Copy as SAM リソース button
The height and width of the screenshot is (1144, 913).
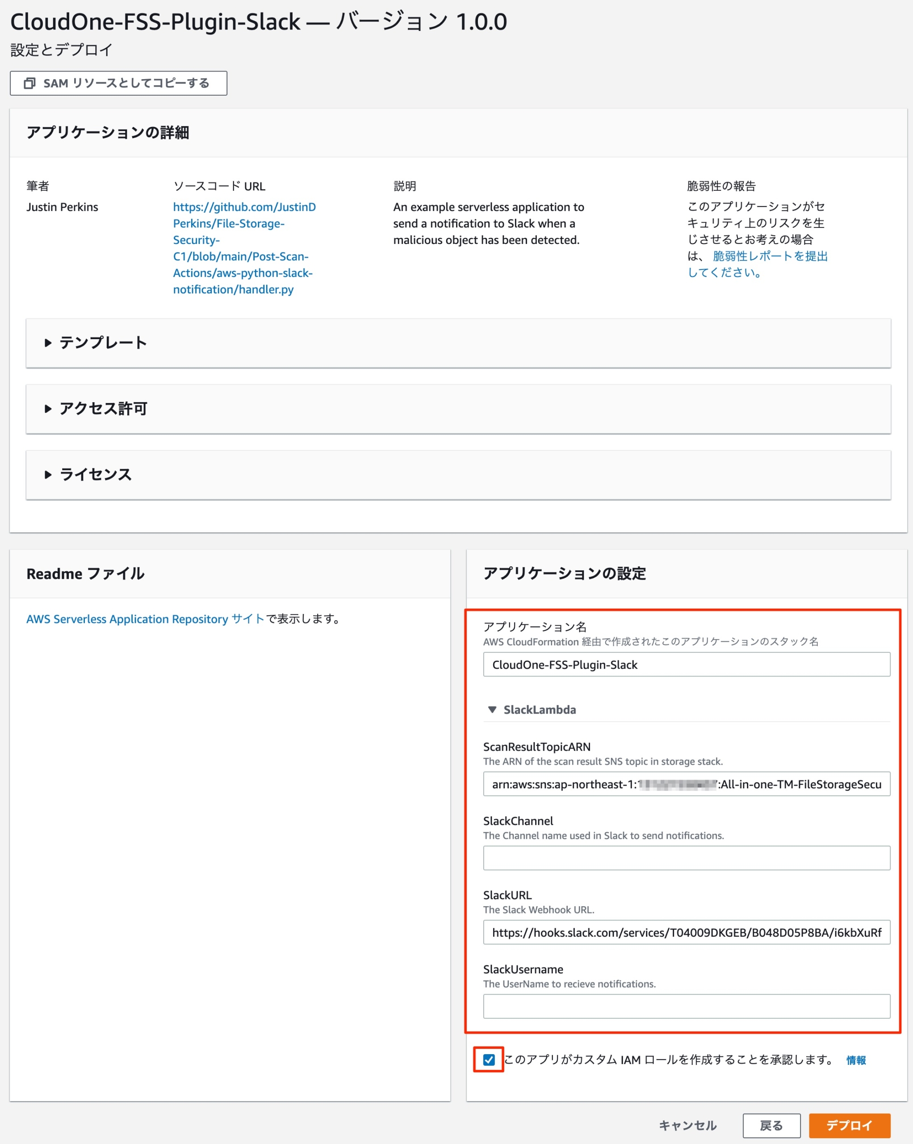[x=118, y=83]
